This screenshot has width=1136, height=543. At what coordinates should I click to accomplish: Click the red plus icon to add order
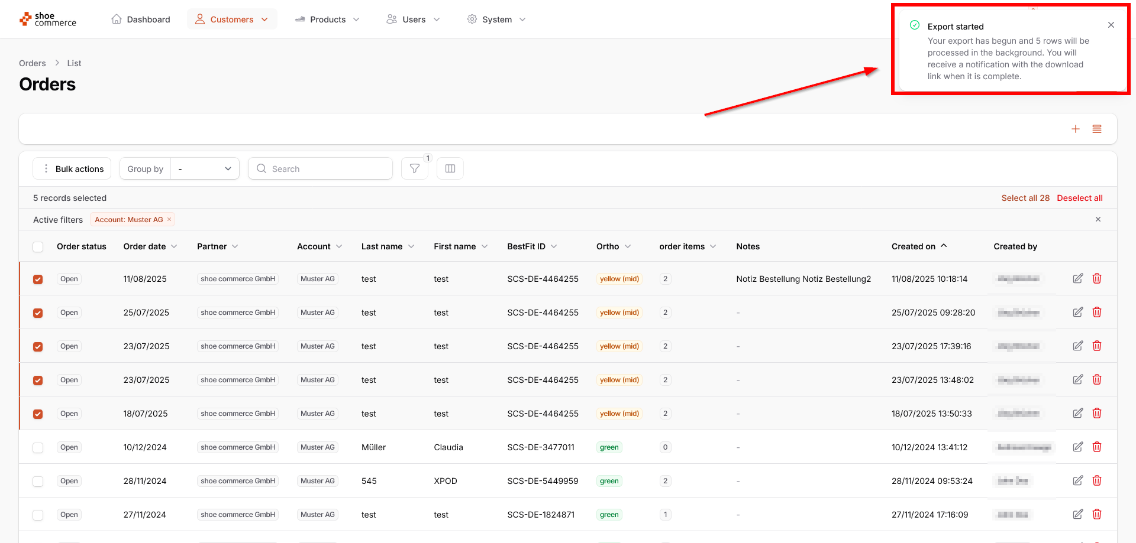1075,129
